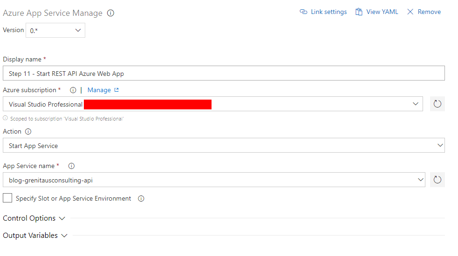Show info for App Service name

pos(71,166)
